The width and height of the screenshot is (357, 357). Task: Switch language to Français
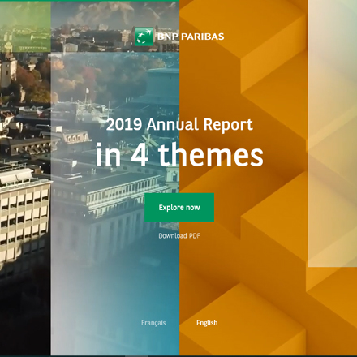pos(153,323)
